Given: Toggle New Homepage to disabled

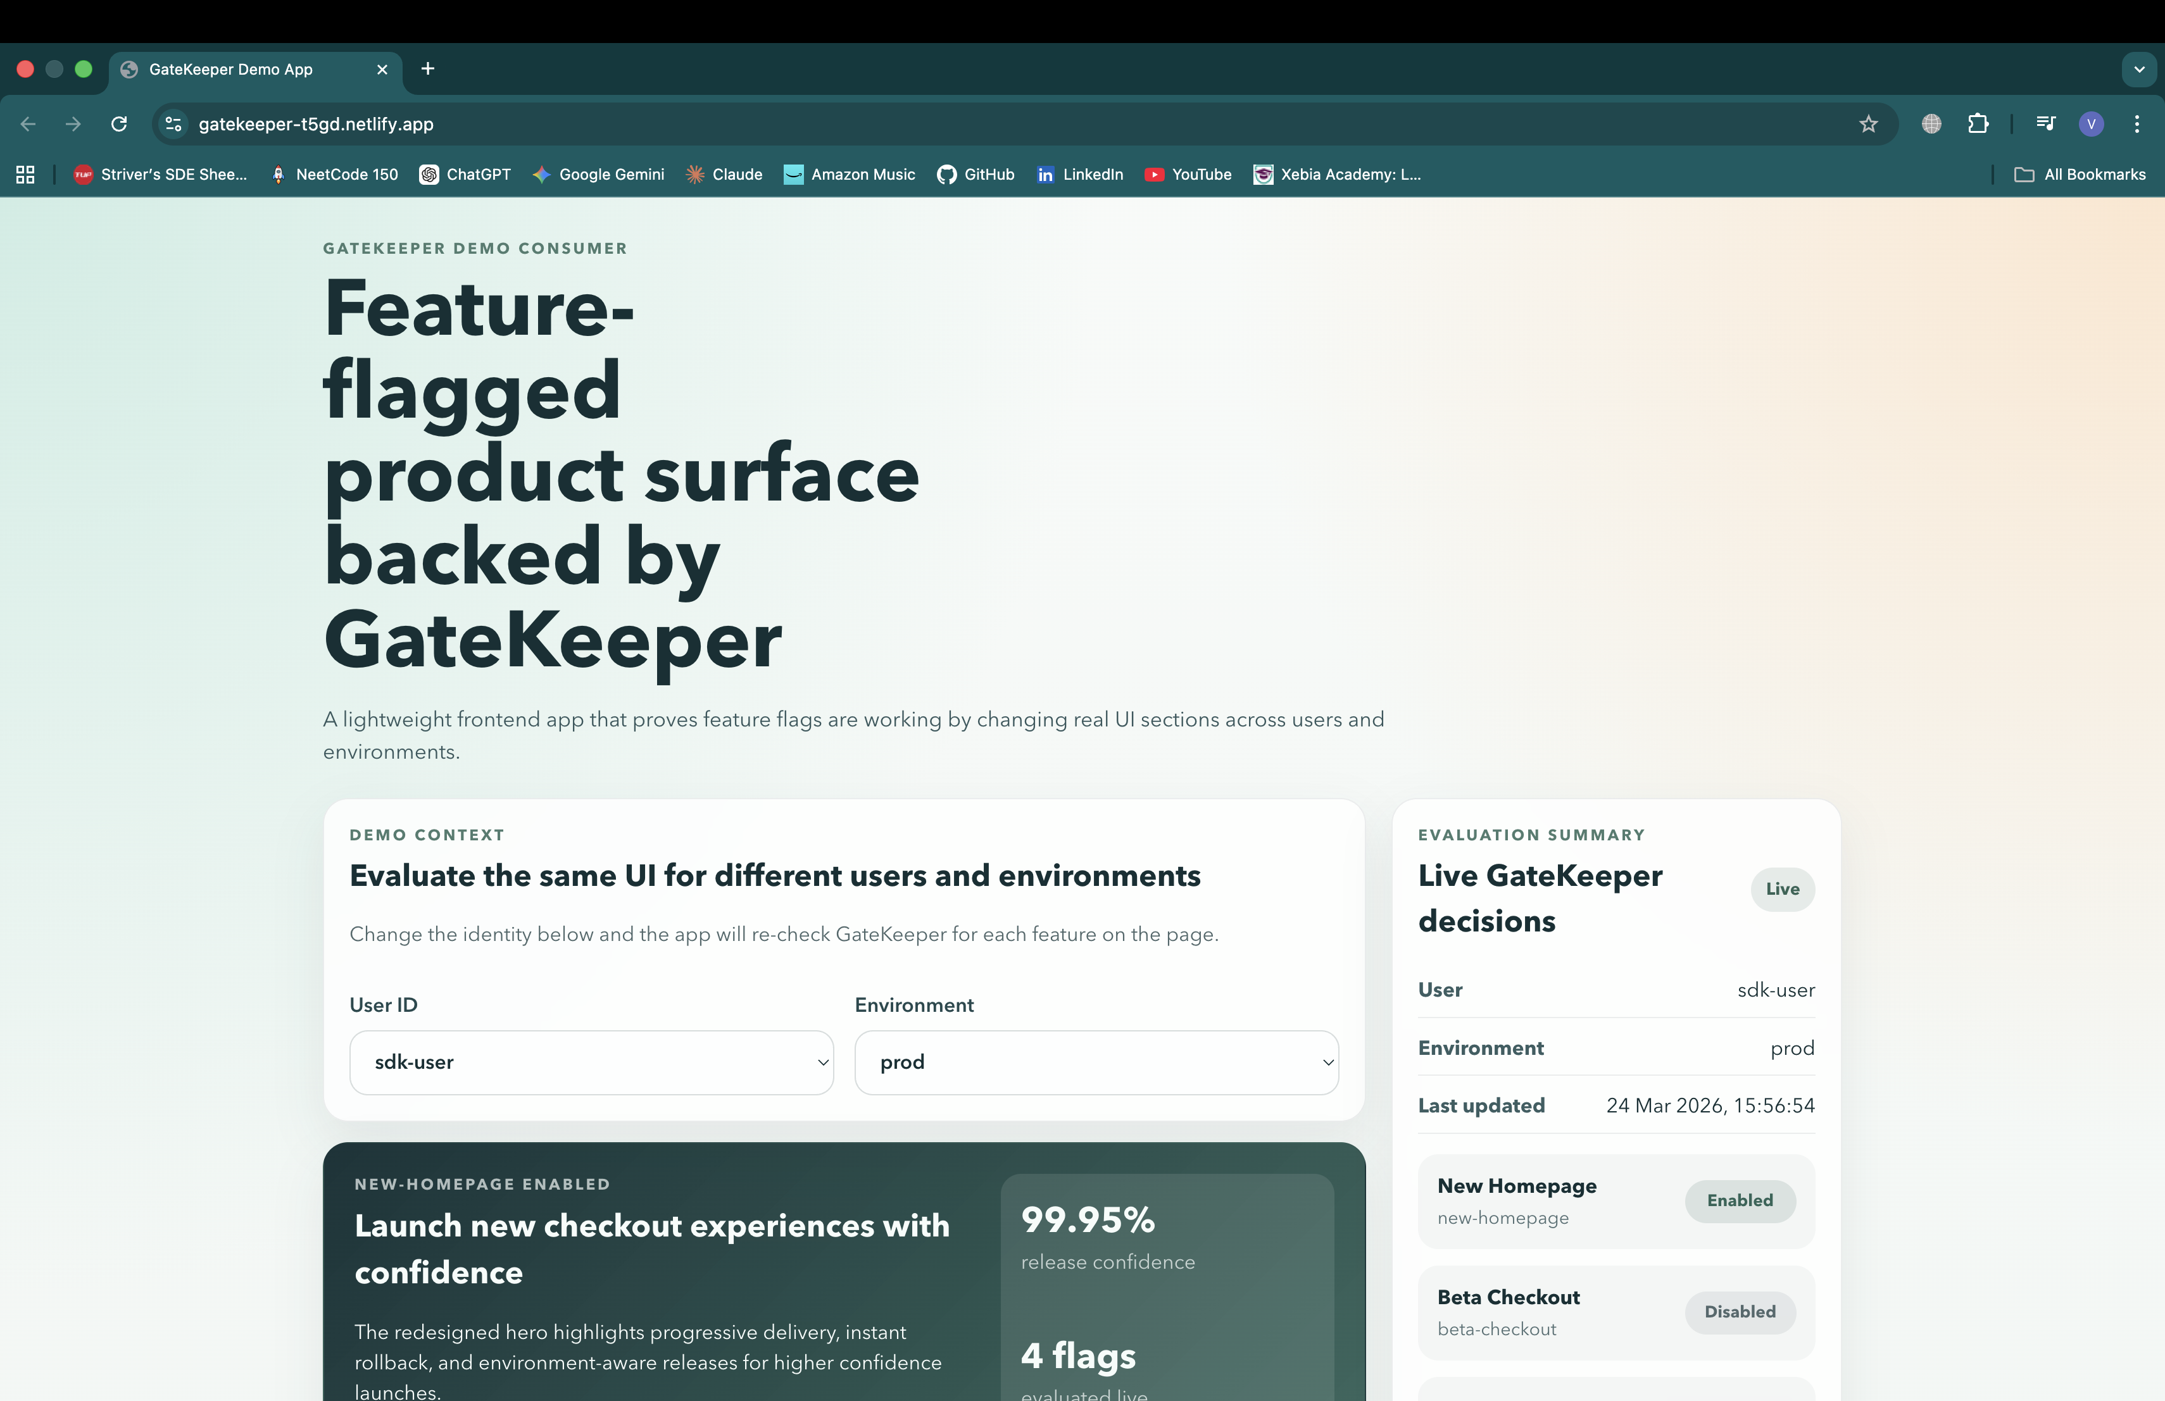Looking at the screenshot, I should click(x=1738, y=1200).
